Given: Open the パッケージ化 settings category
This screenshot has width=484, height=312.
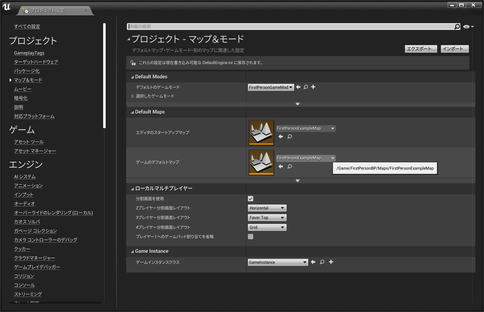Looking at the screenshot, I should (x=27, y=71).
